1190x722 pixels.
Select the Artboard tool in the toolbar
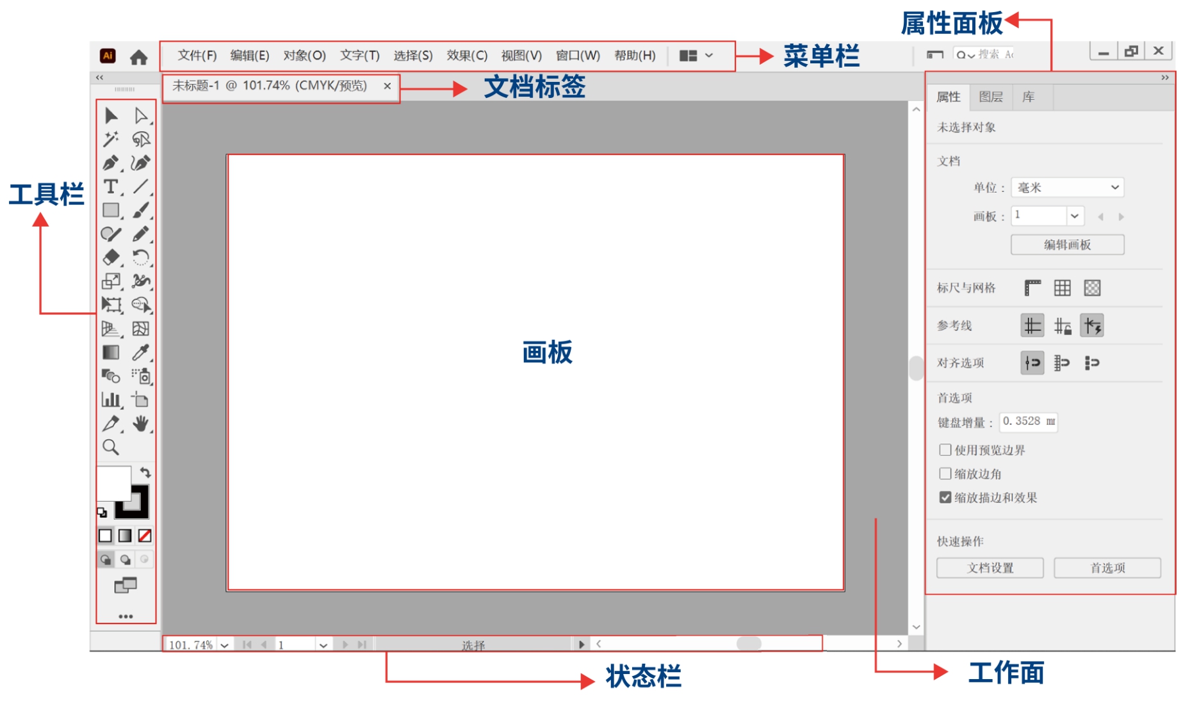pyautogui.click(x=141, y=399)
